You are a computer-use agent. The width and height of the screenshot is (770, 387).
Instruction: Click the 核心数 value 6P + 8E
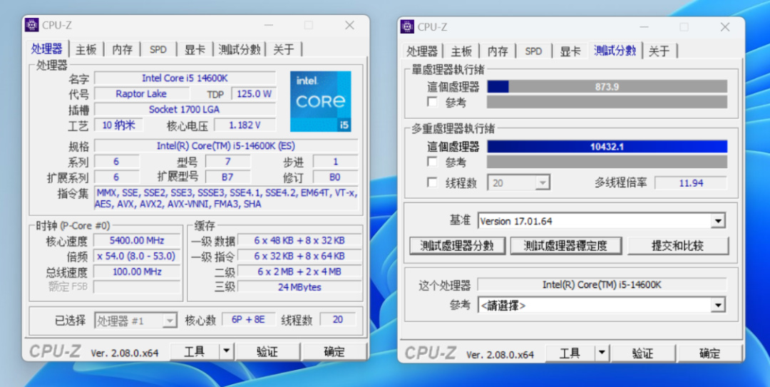[x=249, y=320]
